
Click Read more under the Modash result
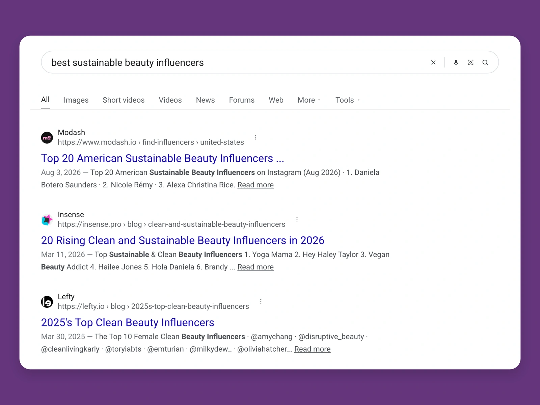point(255,185)
